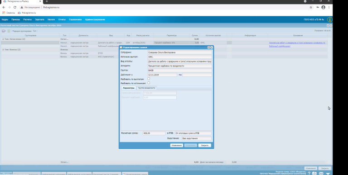This screenshot has width=348, height=175.
Task: Open the Зарплата menu
Action: click(40, 19)
